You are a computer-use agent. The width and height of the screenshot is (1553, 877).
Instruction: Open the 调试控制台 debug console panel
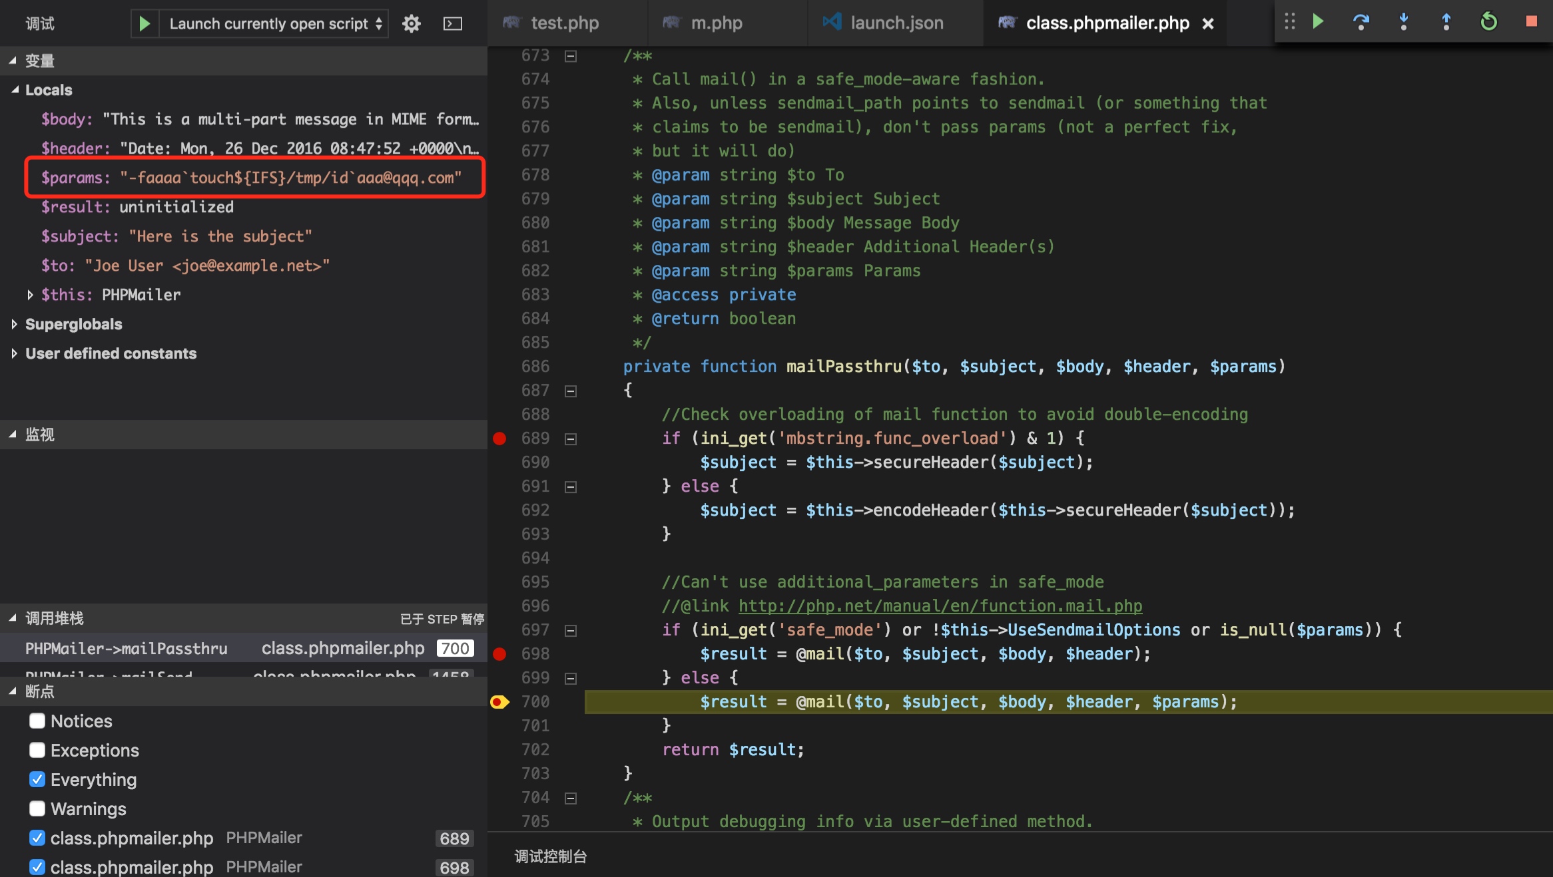[550, 856]
